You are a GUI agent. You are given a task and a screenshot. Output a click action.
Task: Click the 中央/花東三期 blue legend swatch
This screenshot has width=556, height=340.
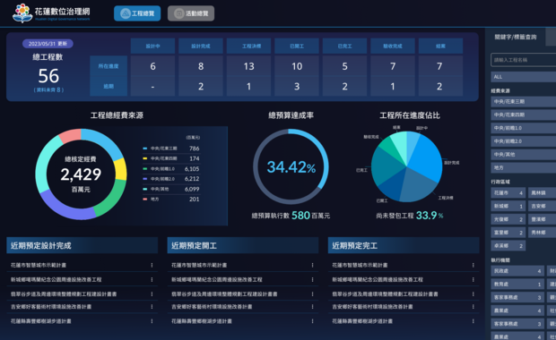coord(144,149)
